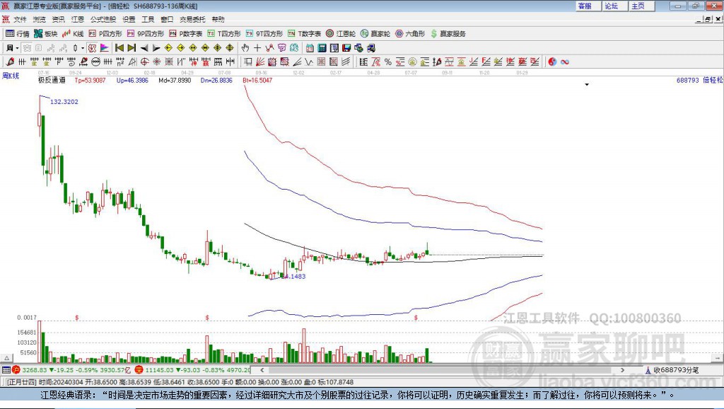724x409 pixels.
Task: Select the crosshair cursor tool
Action: 257,47
